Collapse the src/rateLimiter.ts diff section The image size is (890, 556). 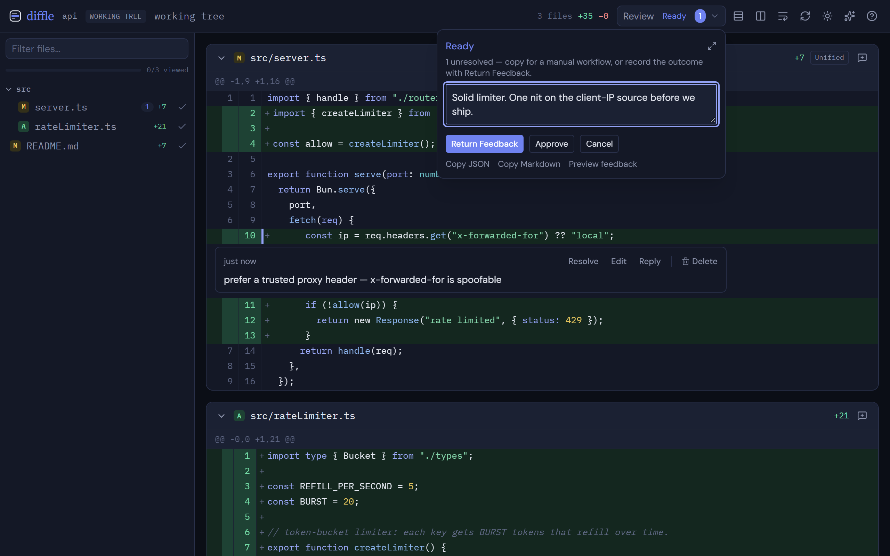pos(221,416)
